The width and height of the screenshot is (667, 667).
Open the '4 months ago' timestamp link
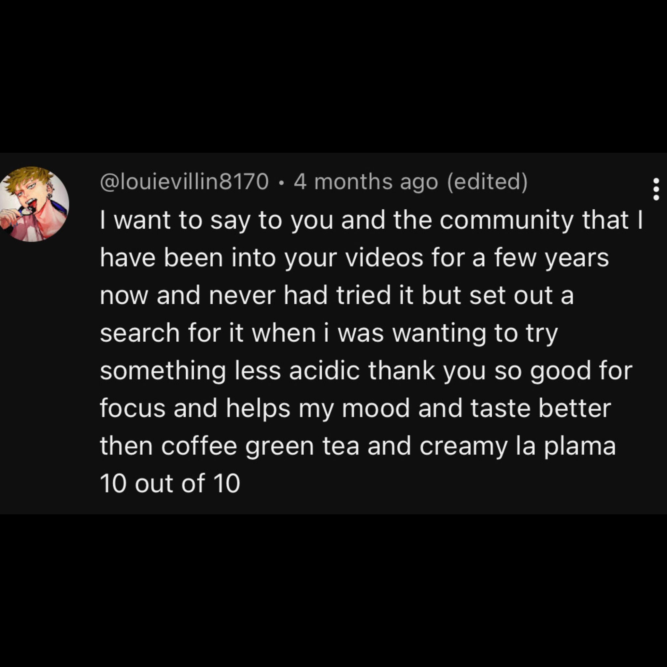[x=366, y=182]
